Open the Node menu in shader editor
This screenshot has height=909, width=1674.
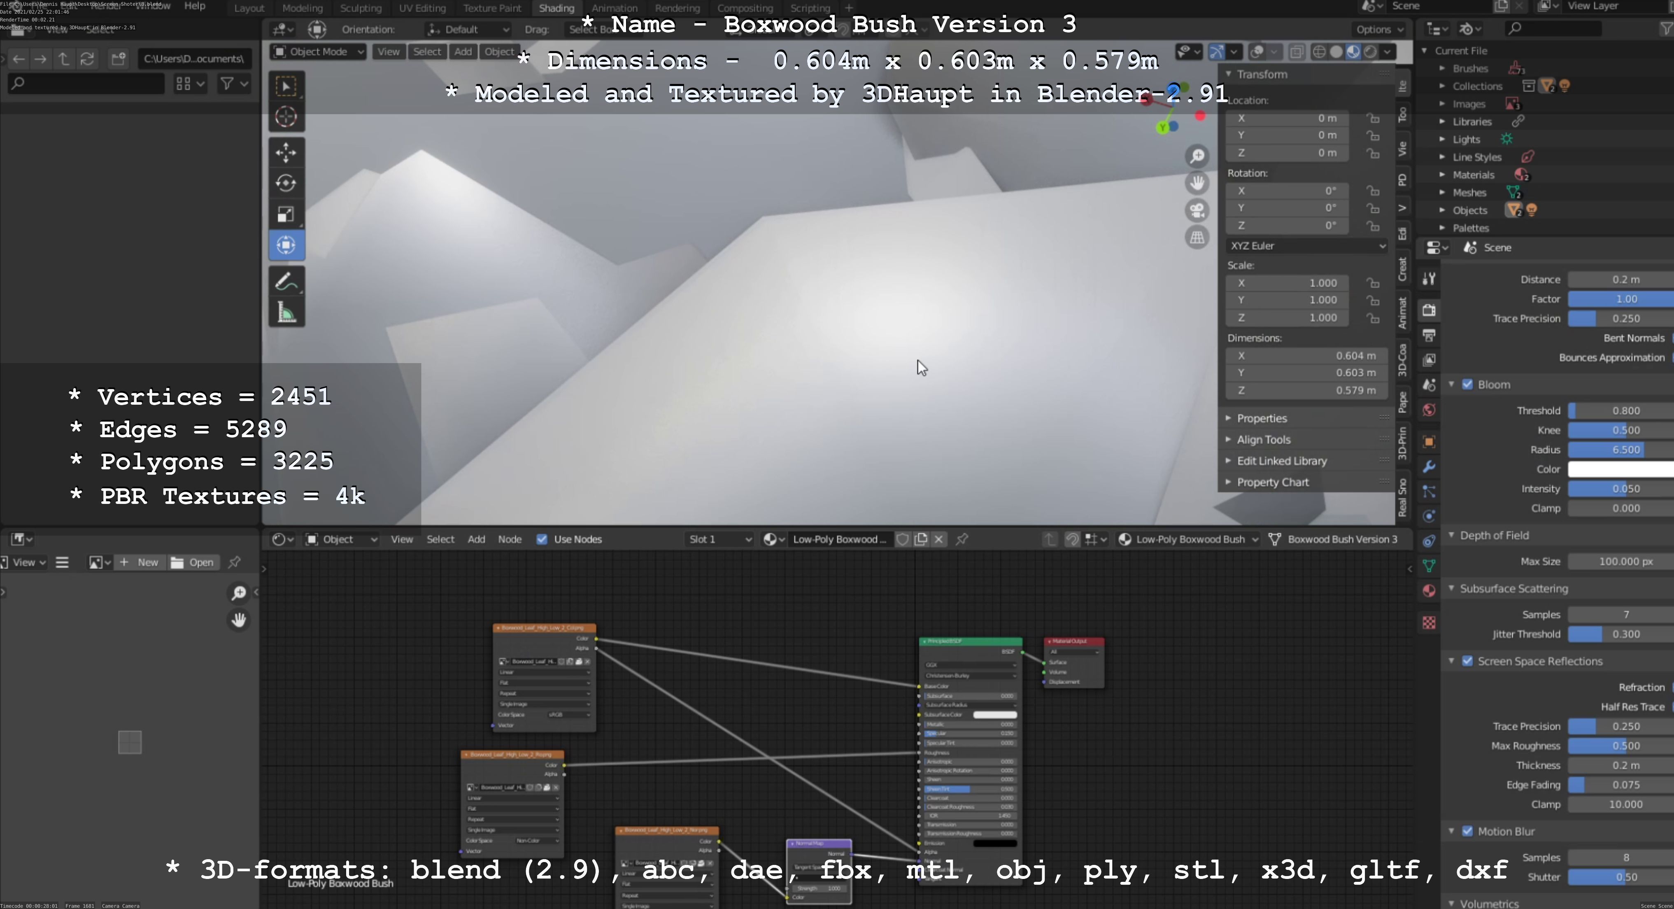510,539
